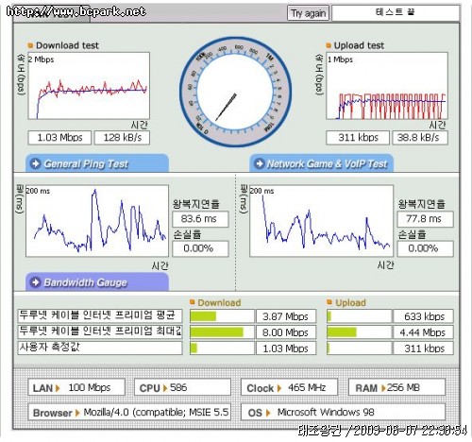Click the 테스트 끝 status box

pyautogui.click(x=396, y=13)
